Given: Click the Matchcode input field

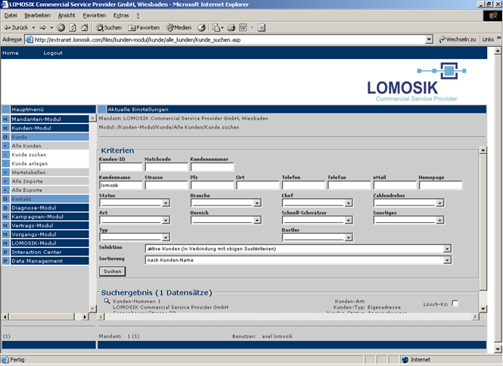Looking at the screenshot, I should tap(166, 167).
